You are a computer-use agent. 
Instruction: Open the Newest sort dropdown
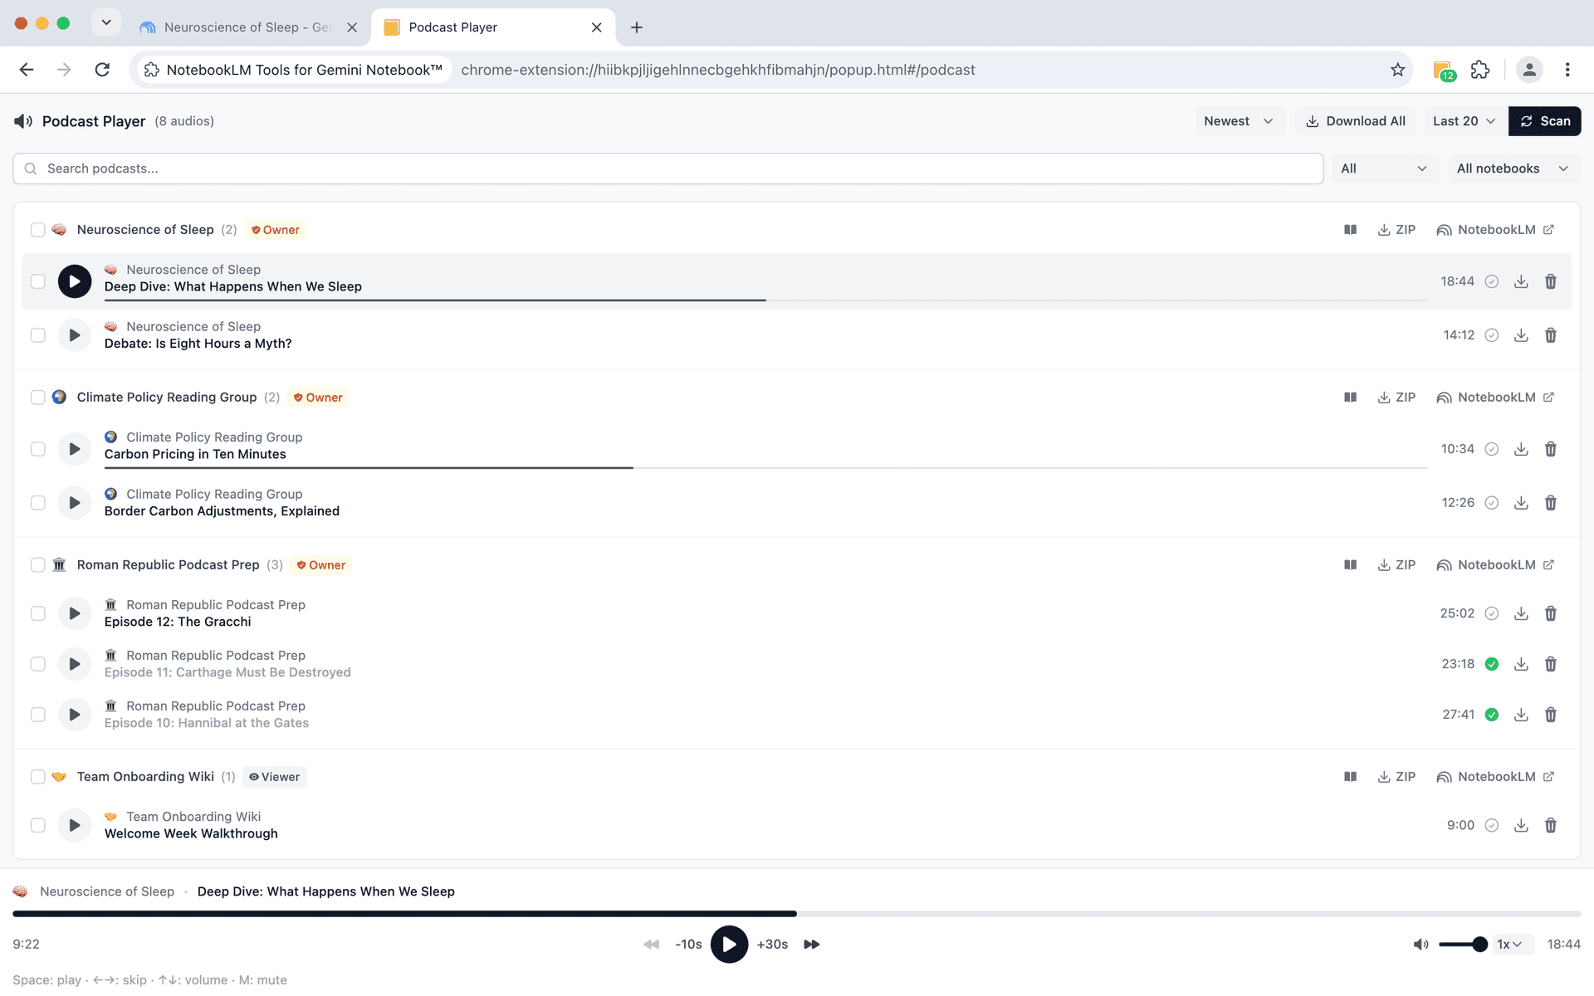click(x=1239, y=121)
